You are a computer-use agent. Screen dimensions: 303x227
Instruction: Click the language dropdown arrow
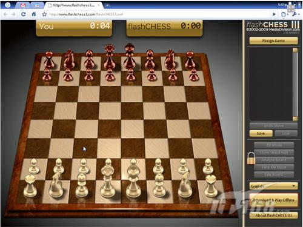(x=294, y=186)
